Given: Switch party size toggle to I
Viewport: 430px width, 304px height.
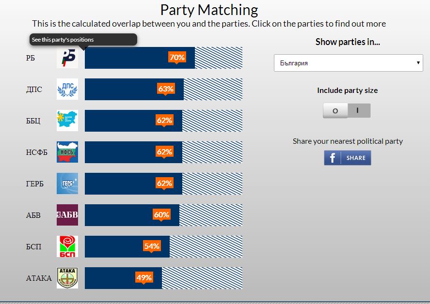Looking at the screenshot, I should click(x=359, y=111).
